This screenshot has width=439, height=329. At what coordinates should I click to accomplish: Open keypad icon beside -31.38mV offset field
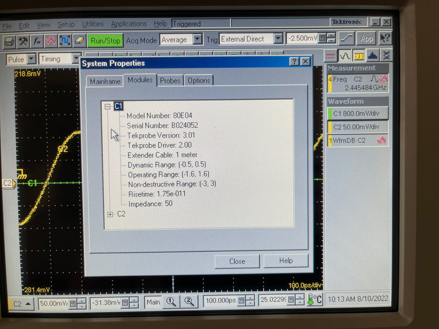[x=125, y=303]
